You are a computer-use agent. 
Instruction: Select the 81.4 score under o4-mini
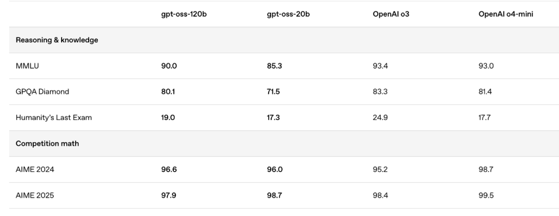tap(486, 91)
